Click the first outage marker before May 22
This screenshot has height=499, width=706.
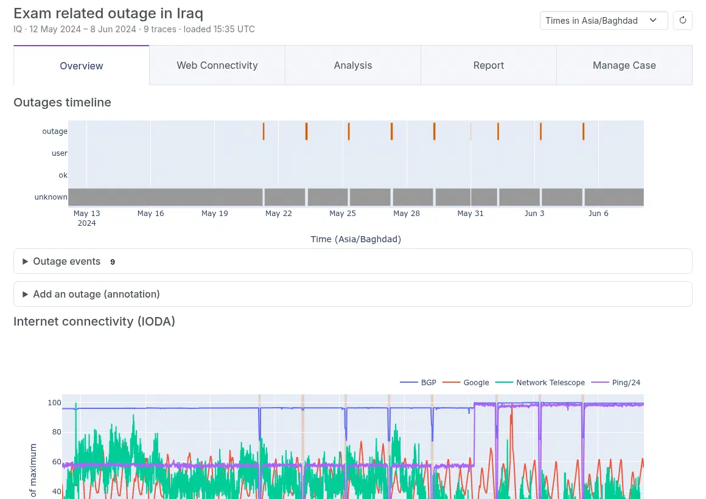tap(264, 131)
